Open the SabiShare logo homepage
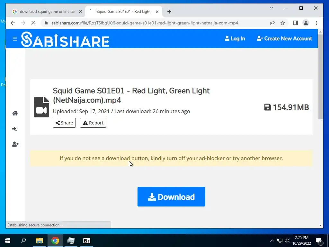 (x=65, y=39)
